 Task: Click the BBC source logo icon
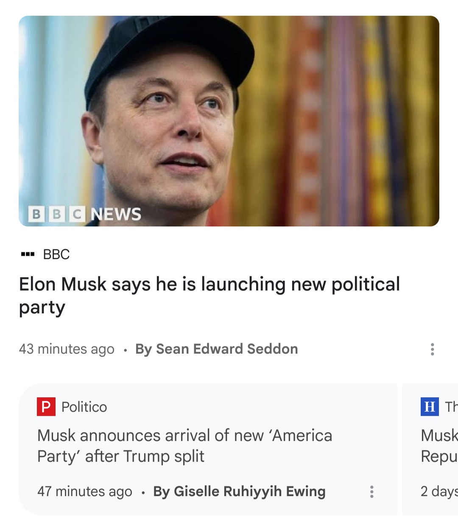click(28, 254)
